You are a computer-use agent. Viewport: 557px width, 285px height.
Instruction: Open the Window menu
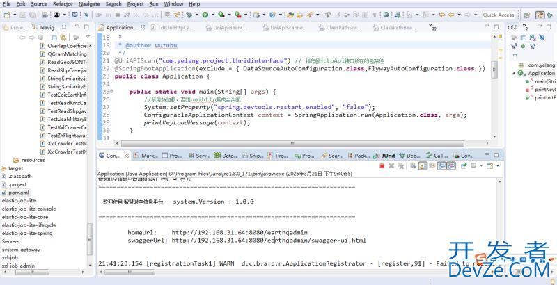point(173,4)
